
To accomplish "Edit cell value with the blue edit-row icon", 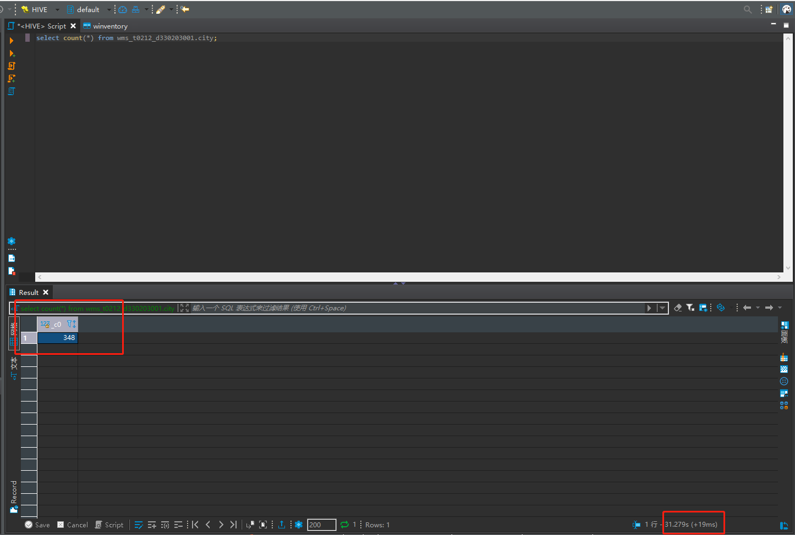I will (x=139, y=525).
